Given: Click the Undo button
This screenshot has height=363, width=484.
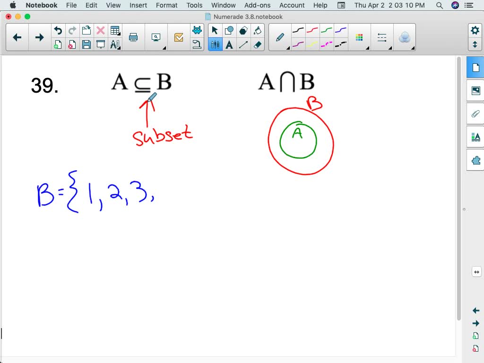Looking at the screenshot, I should [x=58, y=30].
